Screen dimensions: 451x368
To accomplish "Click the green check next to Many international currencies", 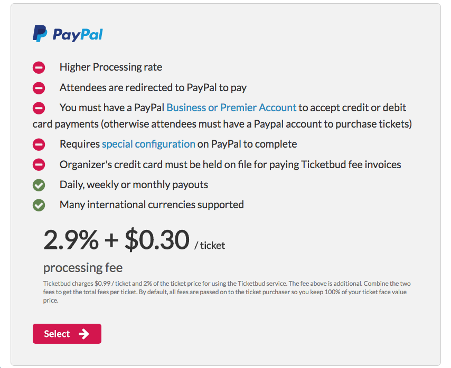I will 39,205.
